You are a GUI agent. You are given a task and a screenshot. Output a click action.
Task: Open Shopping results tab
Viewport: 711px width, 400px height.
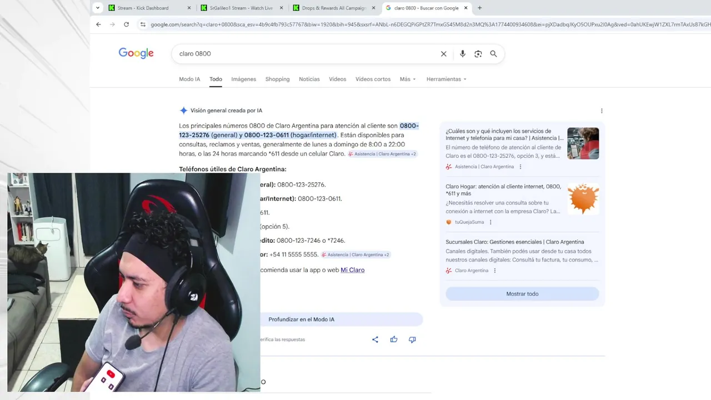277,79
